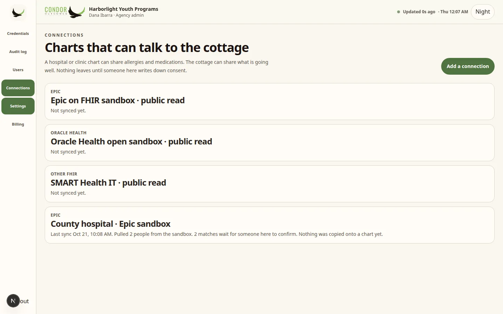This screenshot has width=503, height=314.
Task: Open the Credentials section
Action: click(18, 33)
